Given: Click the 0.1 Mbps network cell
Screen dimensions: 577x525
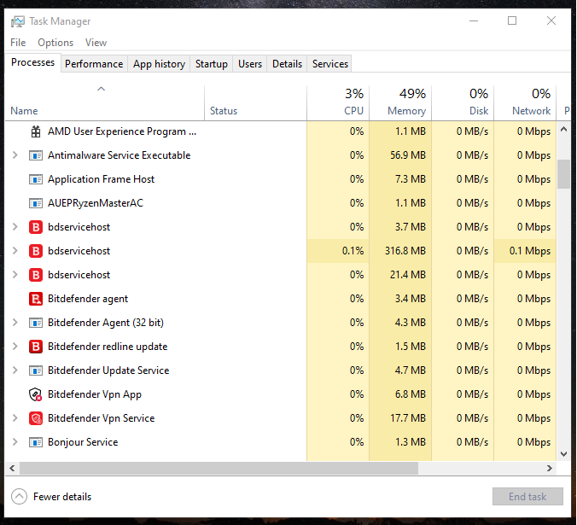Looking at the screenshot, I should (525, 251).
